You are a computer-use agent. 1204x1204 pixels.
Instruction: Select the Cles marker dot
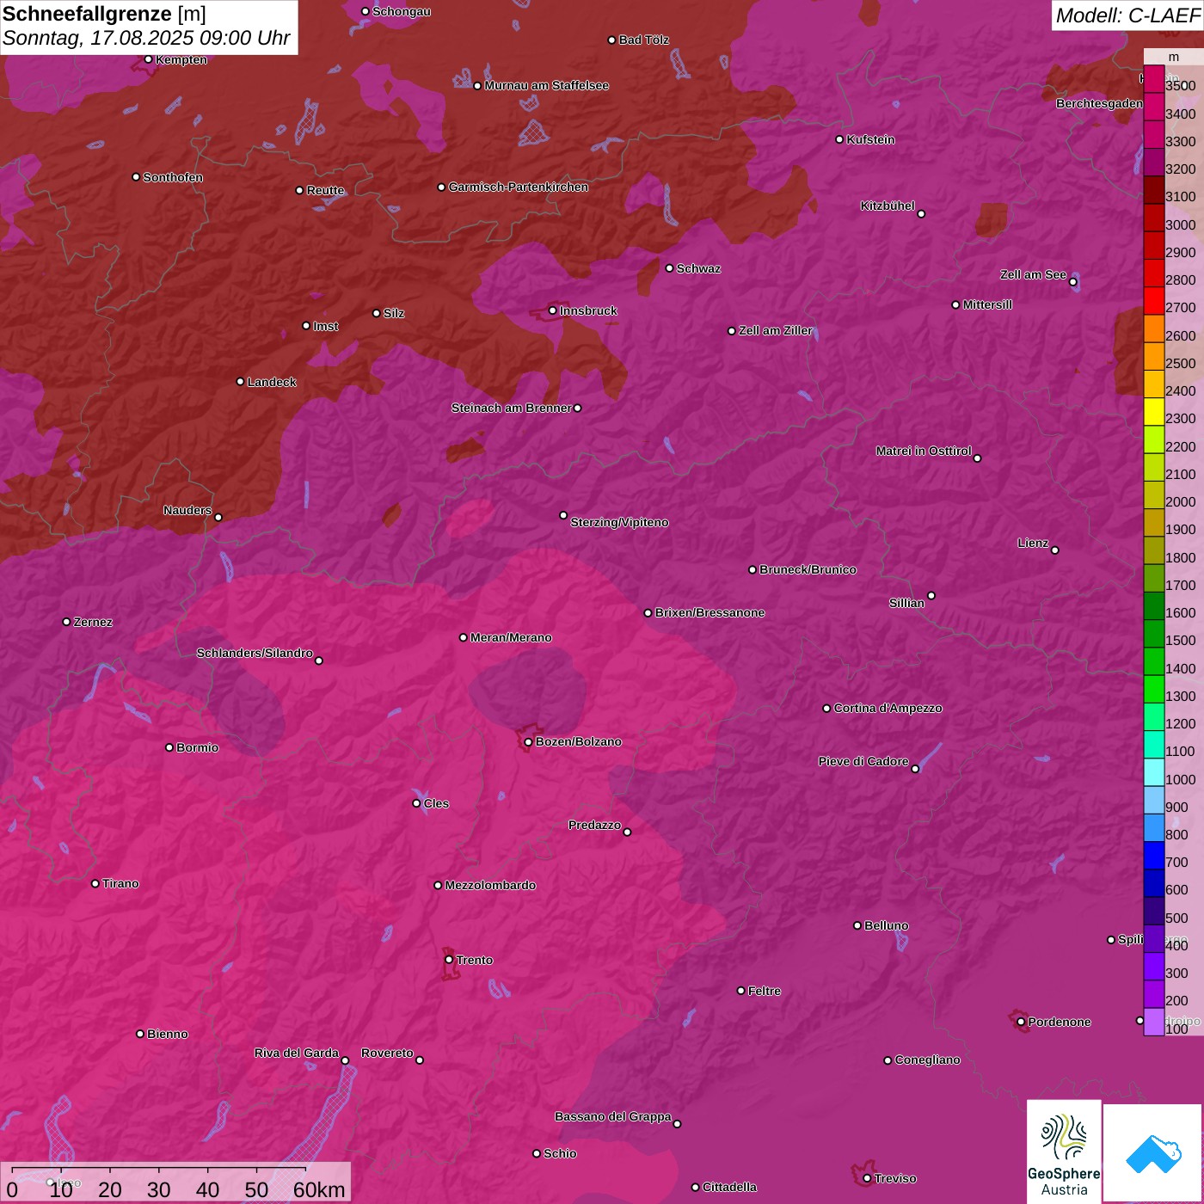point(416,803)
